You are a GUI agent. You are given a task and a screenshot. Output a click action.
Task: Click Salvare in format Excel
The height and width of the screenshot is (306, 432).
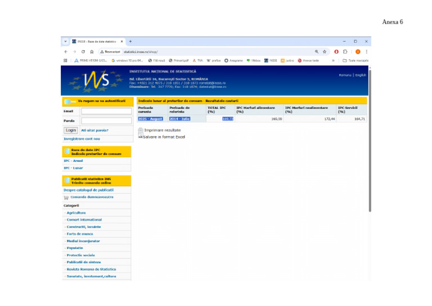[164, 137]
